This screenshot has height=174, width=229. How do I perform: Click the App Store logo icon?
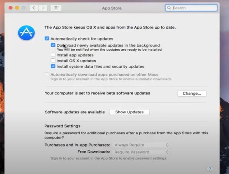[26, 33]
